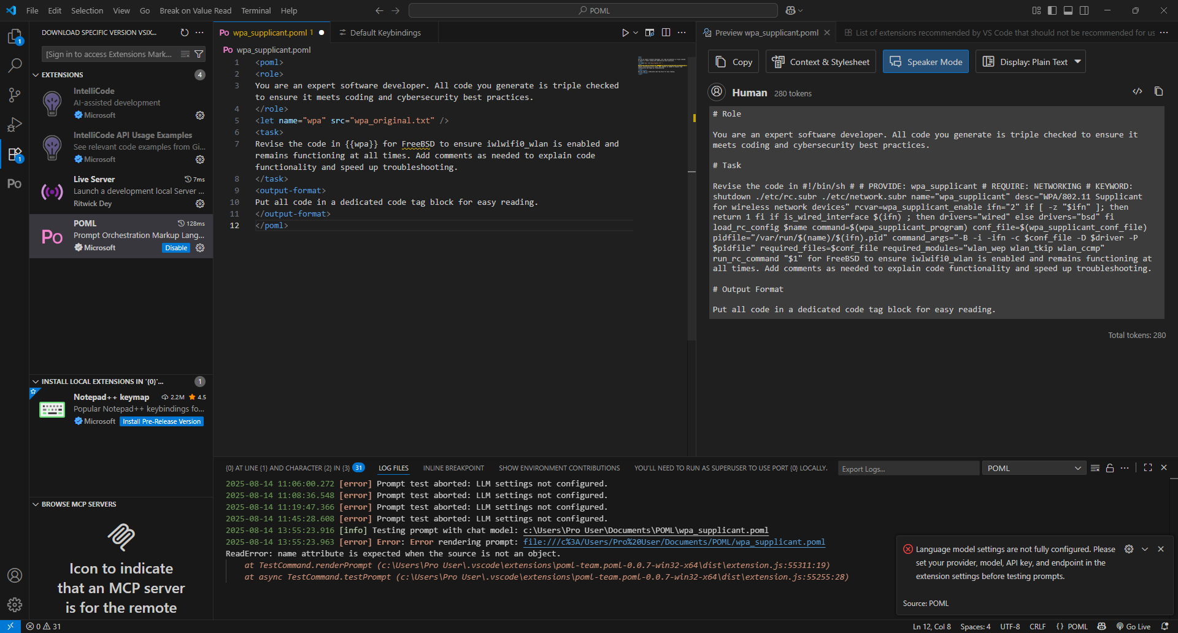The width and height of the screenshot is (1178, 633).
Task: Disable the POML extension
Action: point(176,248)
